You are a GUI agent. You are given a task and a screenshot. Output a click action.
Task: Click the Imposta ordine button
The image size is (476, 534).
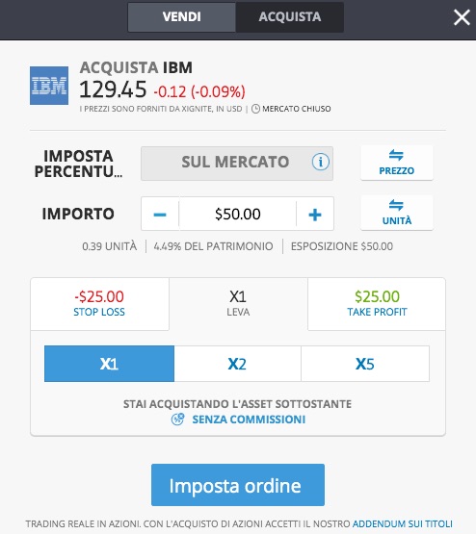[x=238, y=485]
